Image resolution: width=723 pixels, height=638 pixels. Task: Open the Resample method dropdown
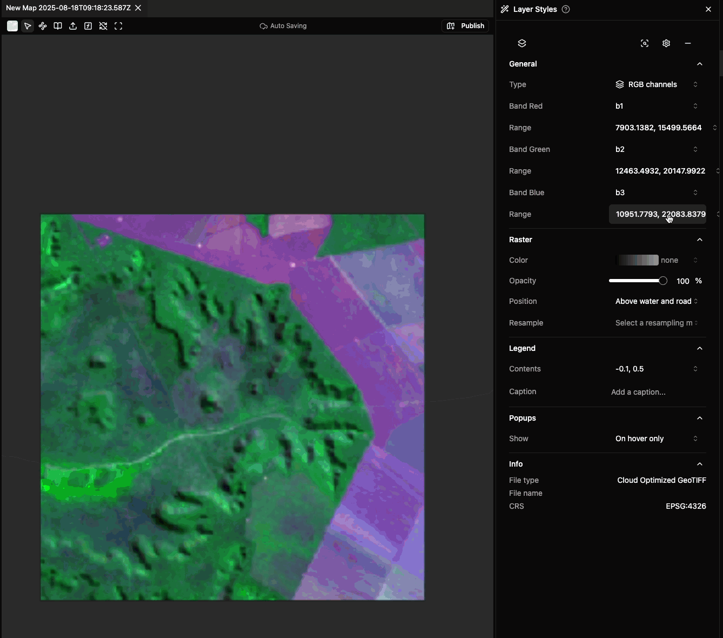click(656, 323)
